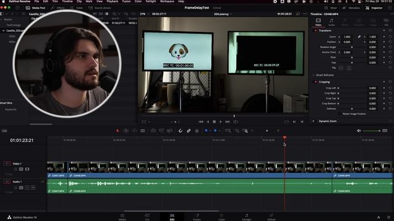Image resolution: width=394 pixels, height=221 pixels.
Task: Open the blue marker color dropdown
Action: [x=219, y=131]
